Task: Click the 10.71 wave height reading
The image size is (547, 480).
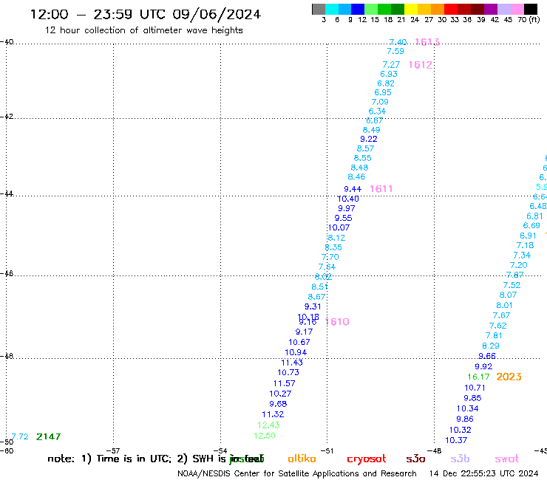Action: [x=475, y=388]
